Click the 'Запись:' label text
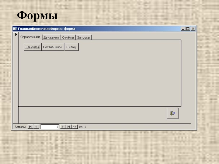The height and width of the screenshot is (164, 219). (x=20, y=127)
